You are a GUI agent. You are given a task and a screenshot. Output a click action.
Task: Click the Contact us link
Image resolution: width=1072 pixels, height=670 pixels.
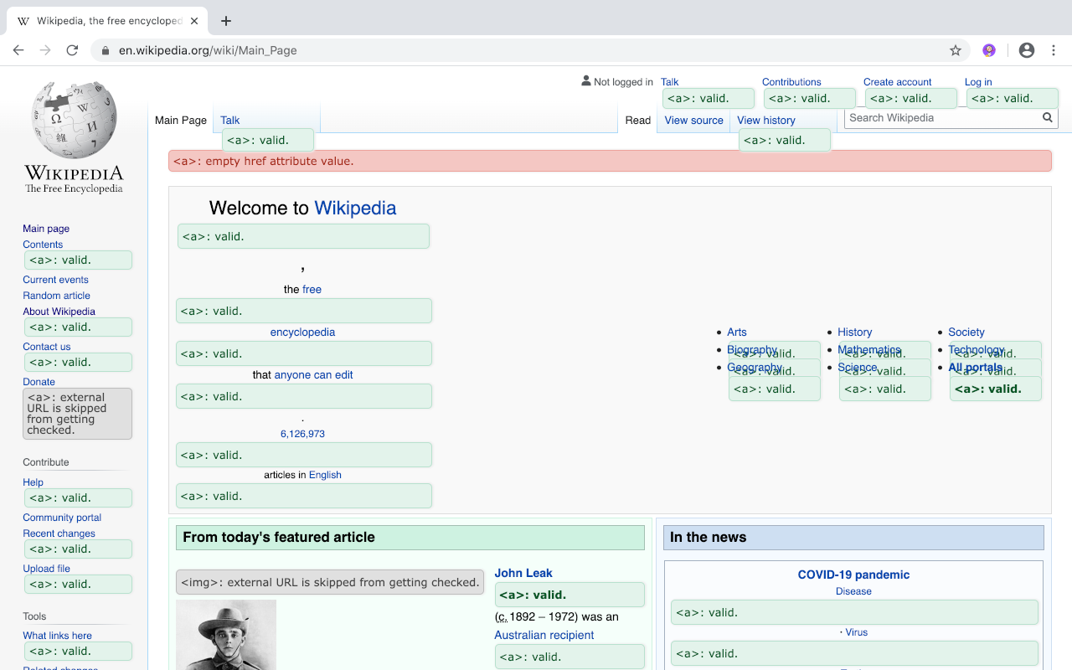click(x=46, y=347)
